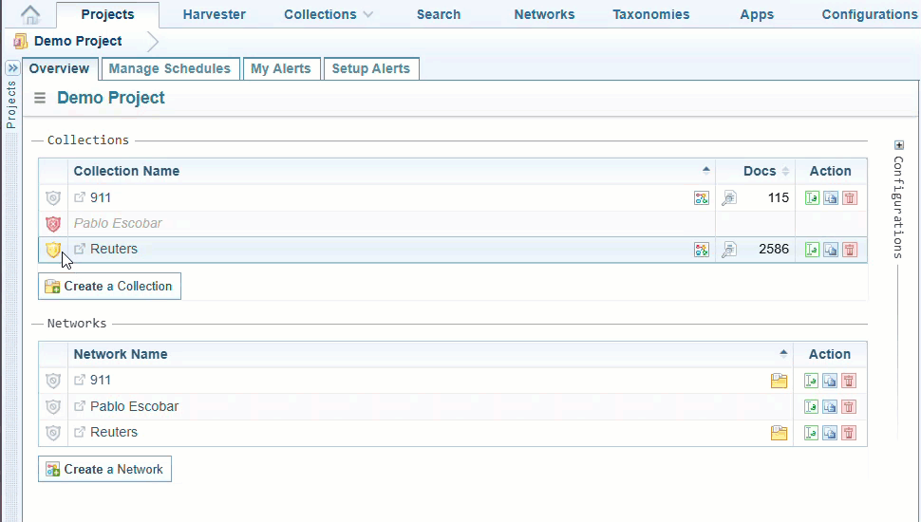Switch to the Manage Schedules tab

[x=169, y=68]
